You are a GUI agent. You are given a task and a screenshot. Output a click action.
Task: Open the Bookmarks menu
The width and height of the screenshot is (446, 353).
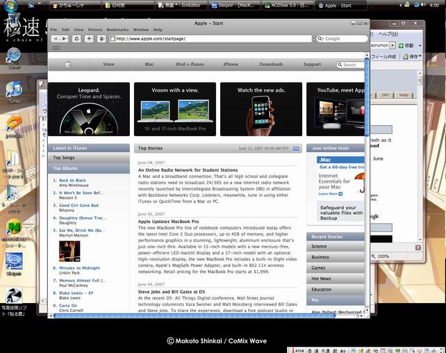coord(118,30)
